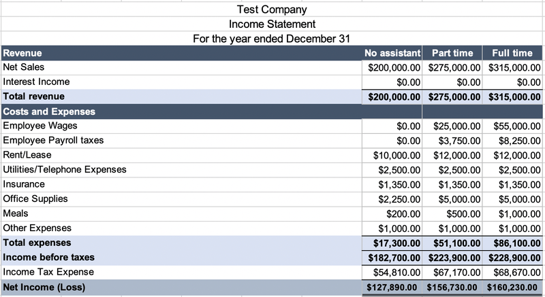The image size is (545, 297).
Task: Click the 'Office Supplies' row label
Action: [181, 199]
